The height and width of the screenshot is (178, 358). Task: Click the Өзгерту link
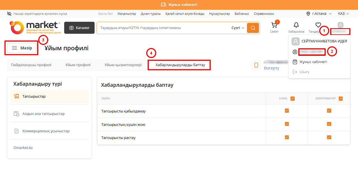[x=271, y=68]
